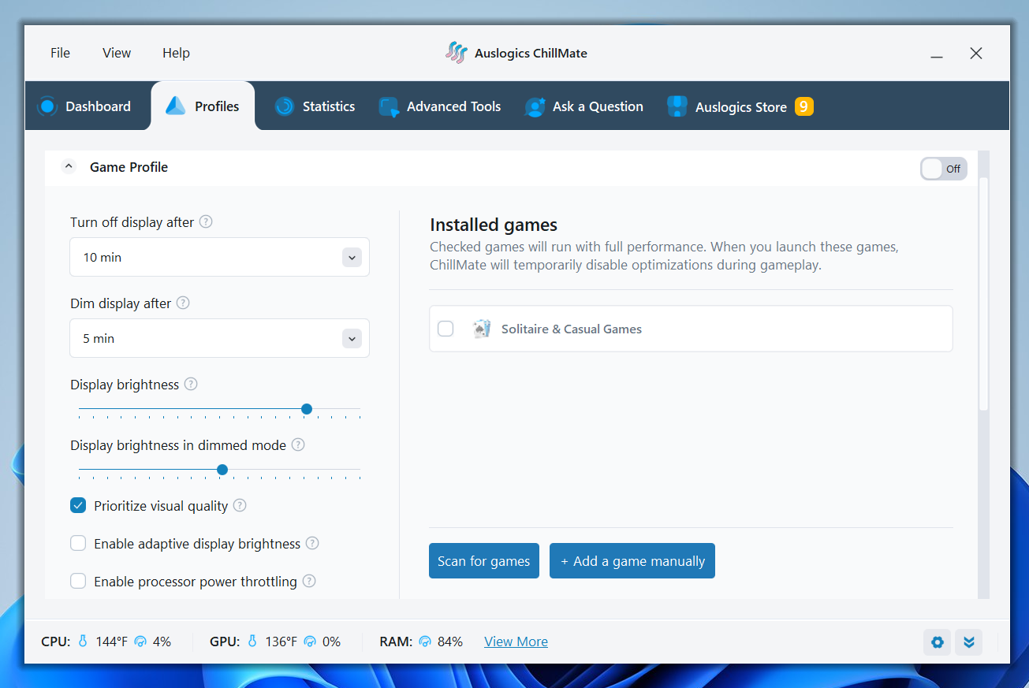Collapse the Game Profile section chevron

click(x=69, y=167)
